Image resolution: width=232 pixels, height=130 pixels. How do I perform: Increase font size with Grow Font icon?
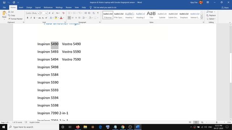50,13
